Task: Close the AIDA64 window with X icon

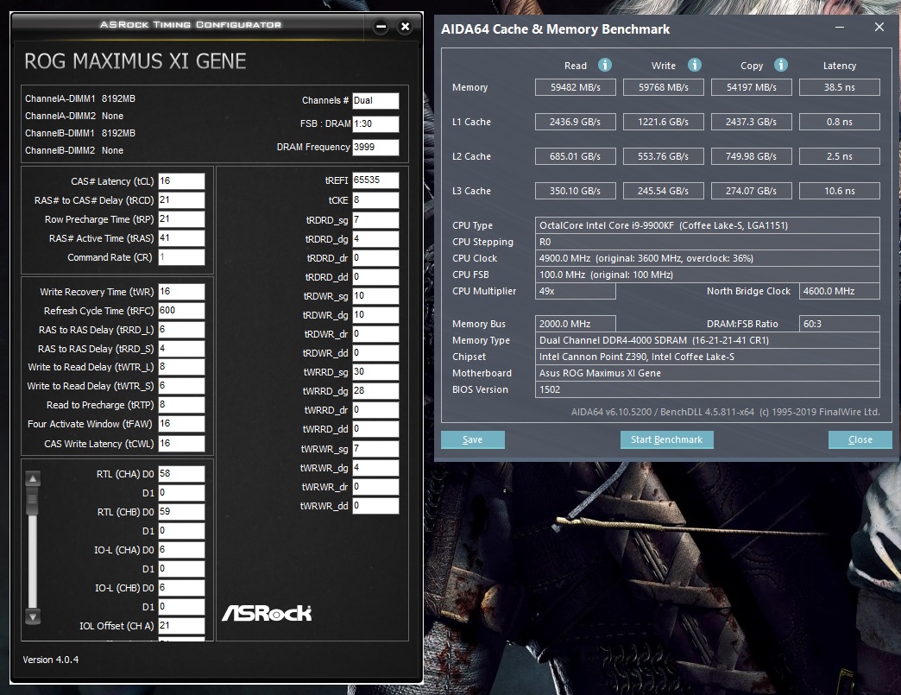Action: point(879,27)
